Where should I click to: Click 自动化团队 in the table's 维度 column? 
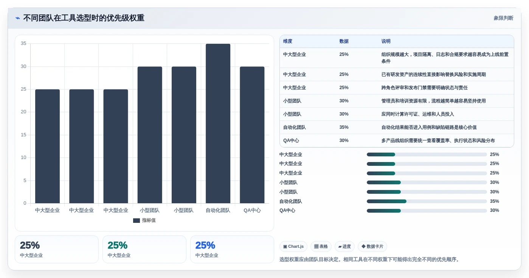(x=295, y=128)
